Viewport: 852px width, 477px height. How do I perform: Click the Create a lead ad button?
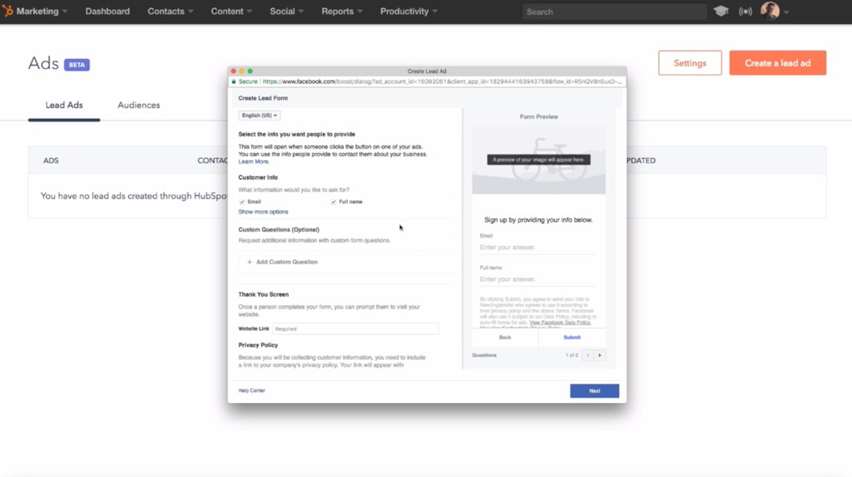tap(778, 63)
